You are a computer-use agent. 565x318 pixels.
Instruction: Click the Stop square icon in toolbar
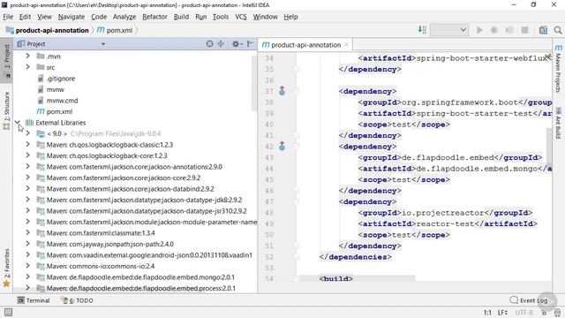pos(524,30)
